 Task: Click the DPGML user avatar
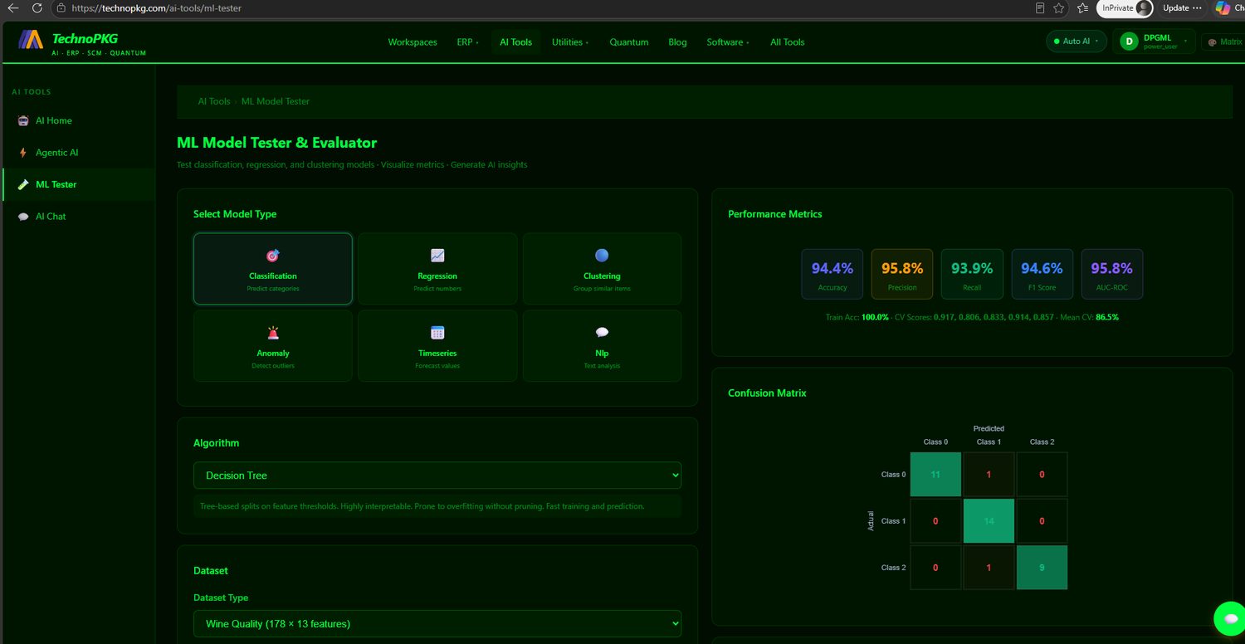[1129, 41]
